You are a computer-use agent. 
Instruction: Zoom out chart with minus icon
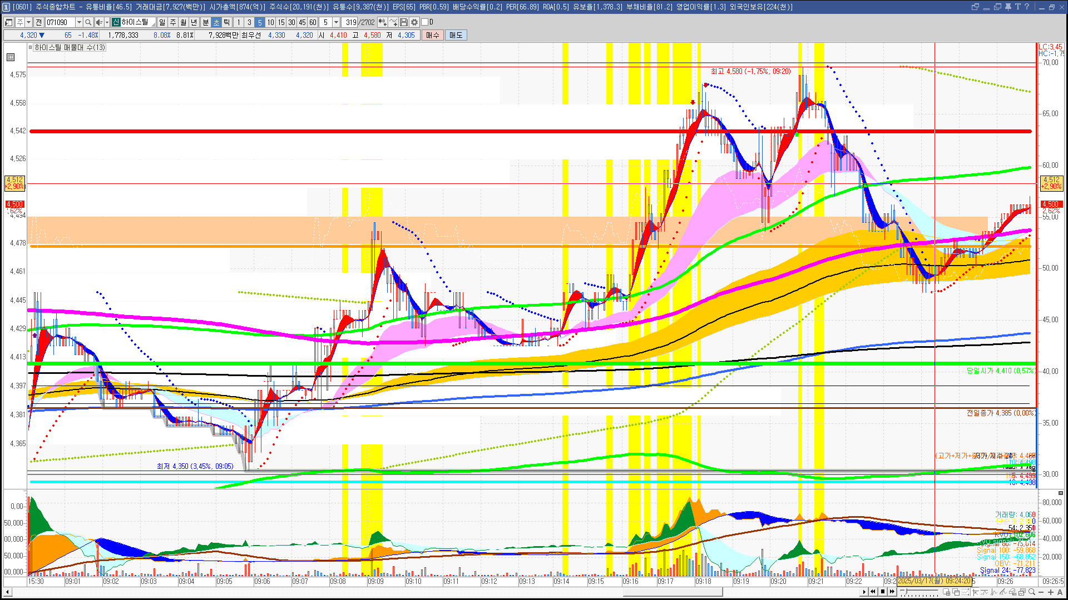[x=1041, y=592]
